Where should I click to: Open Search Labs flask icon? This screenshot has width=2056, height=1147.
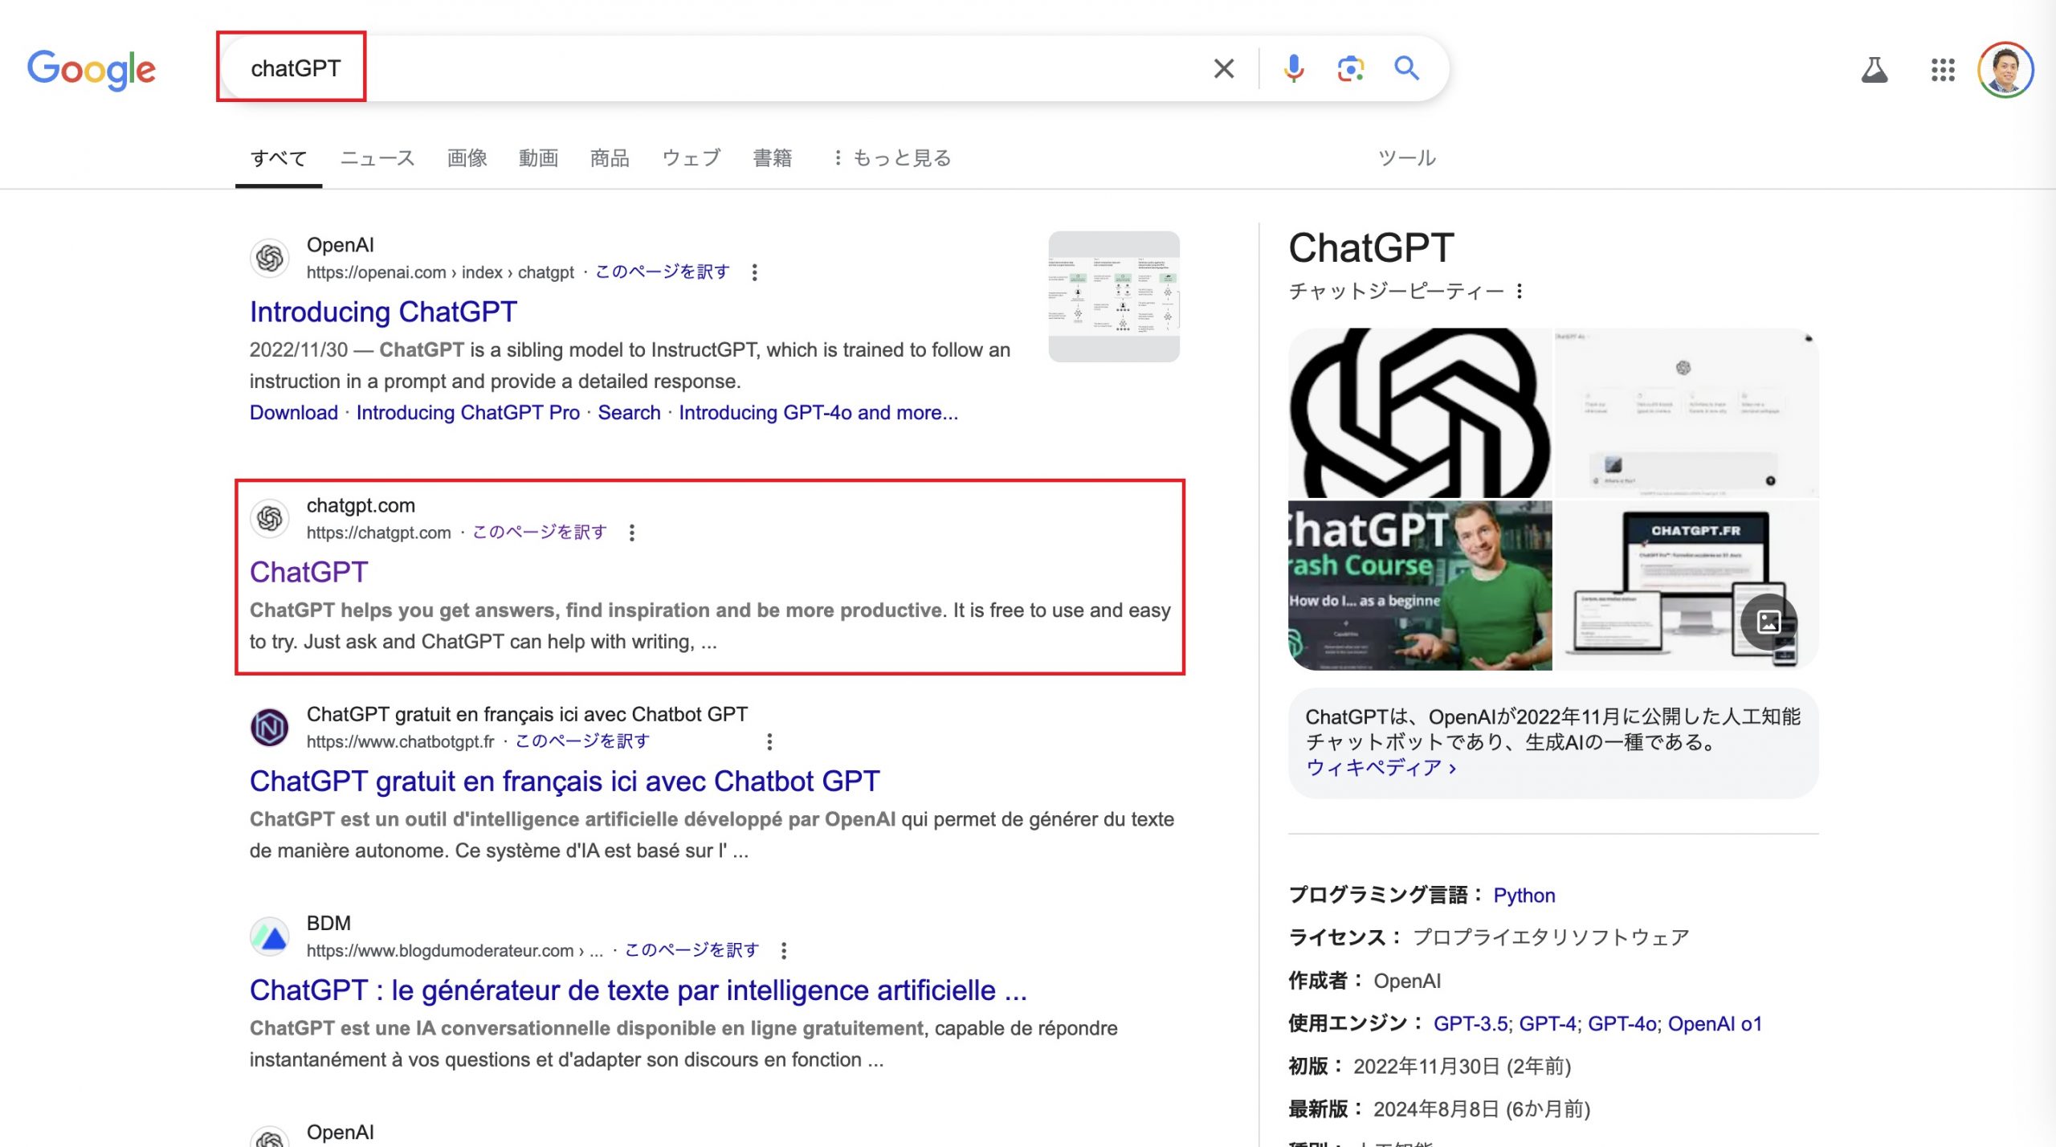(1874, 70)
